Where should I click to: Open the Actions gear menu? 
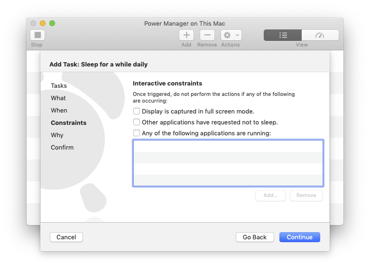tap(231, 35)
